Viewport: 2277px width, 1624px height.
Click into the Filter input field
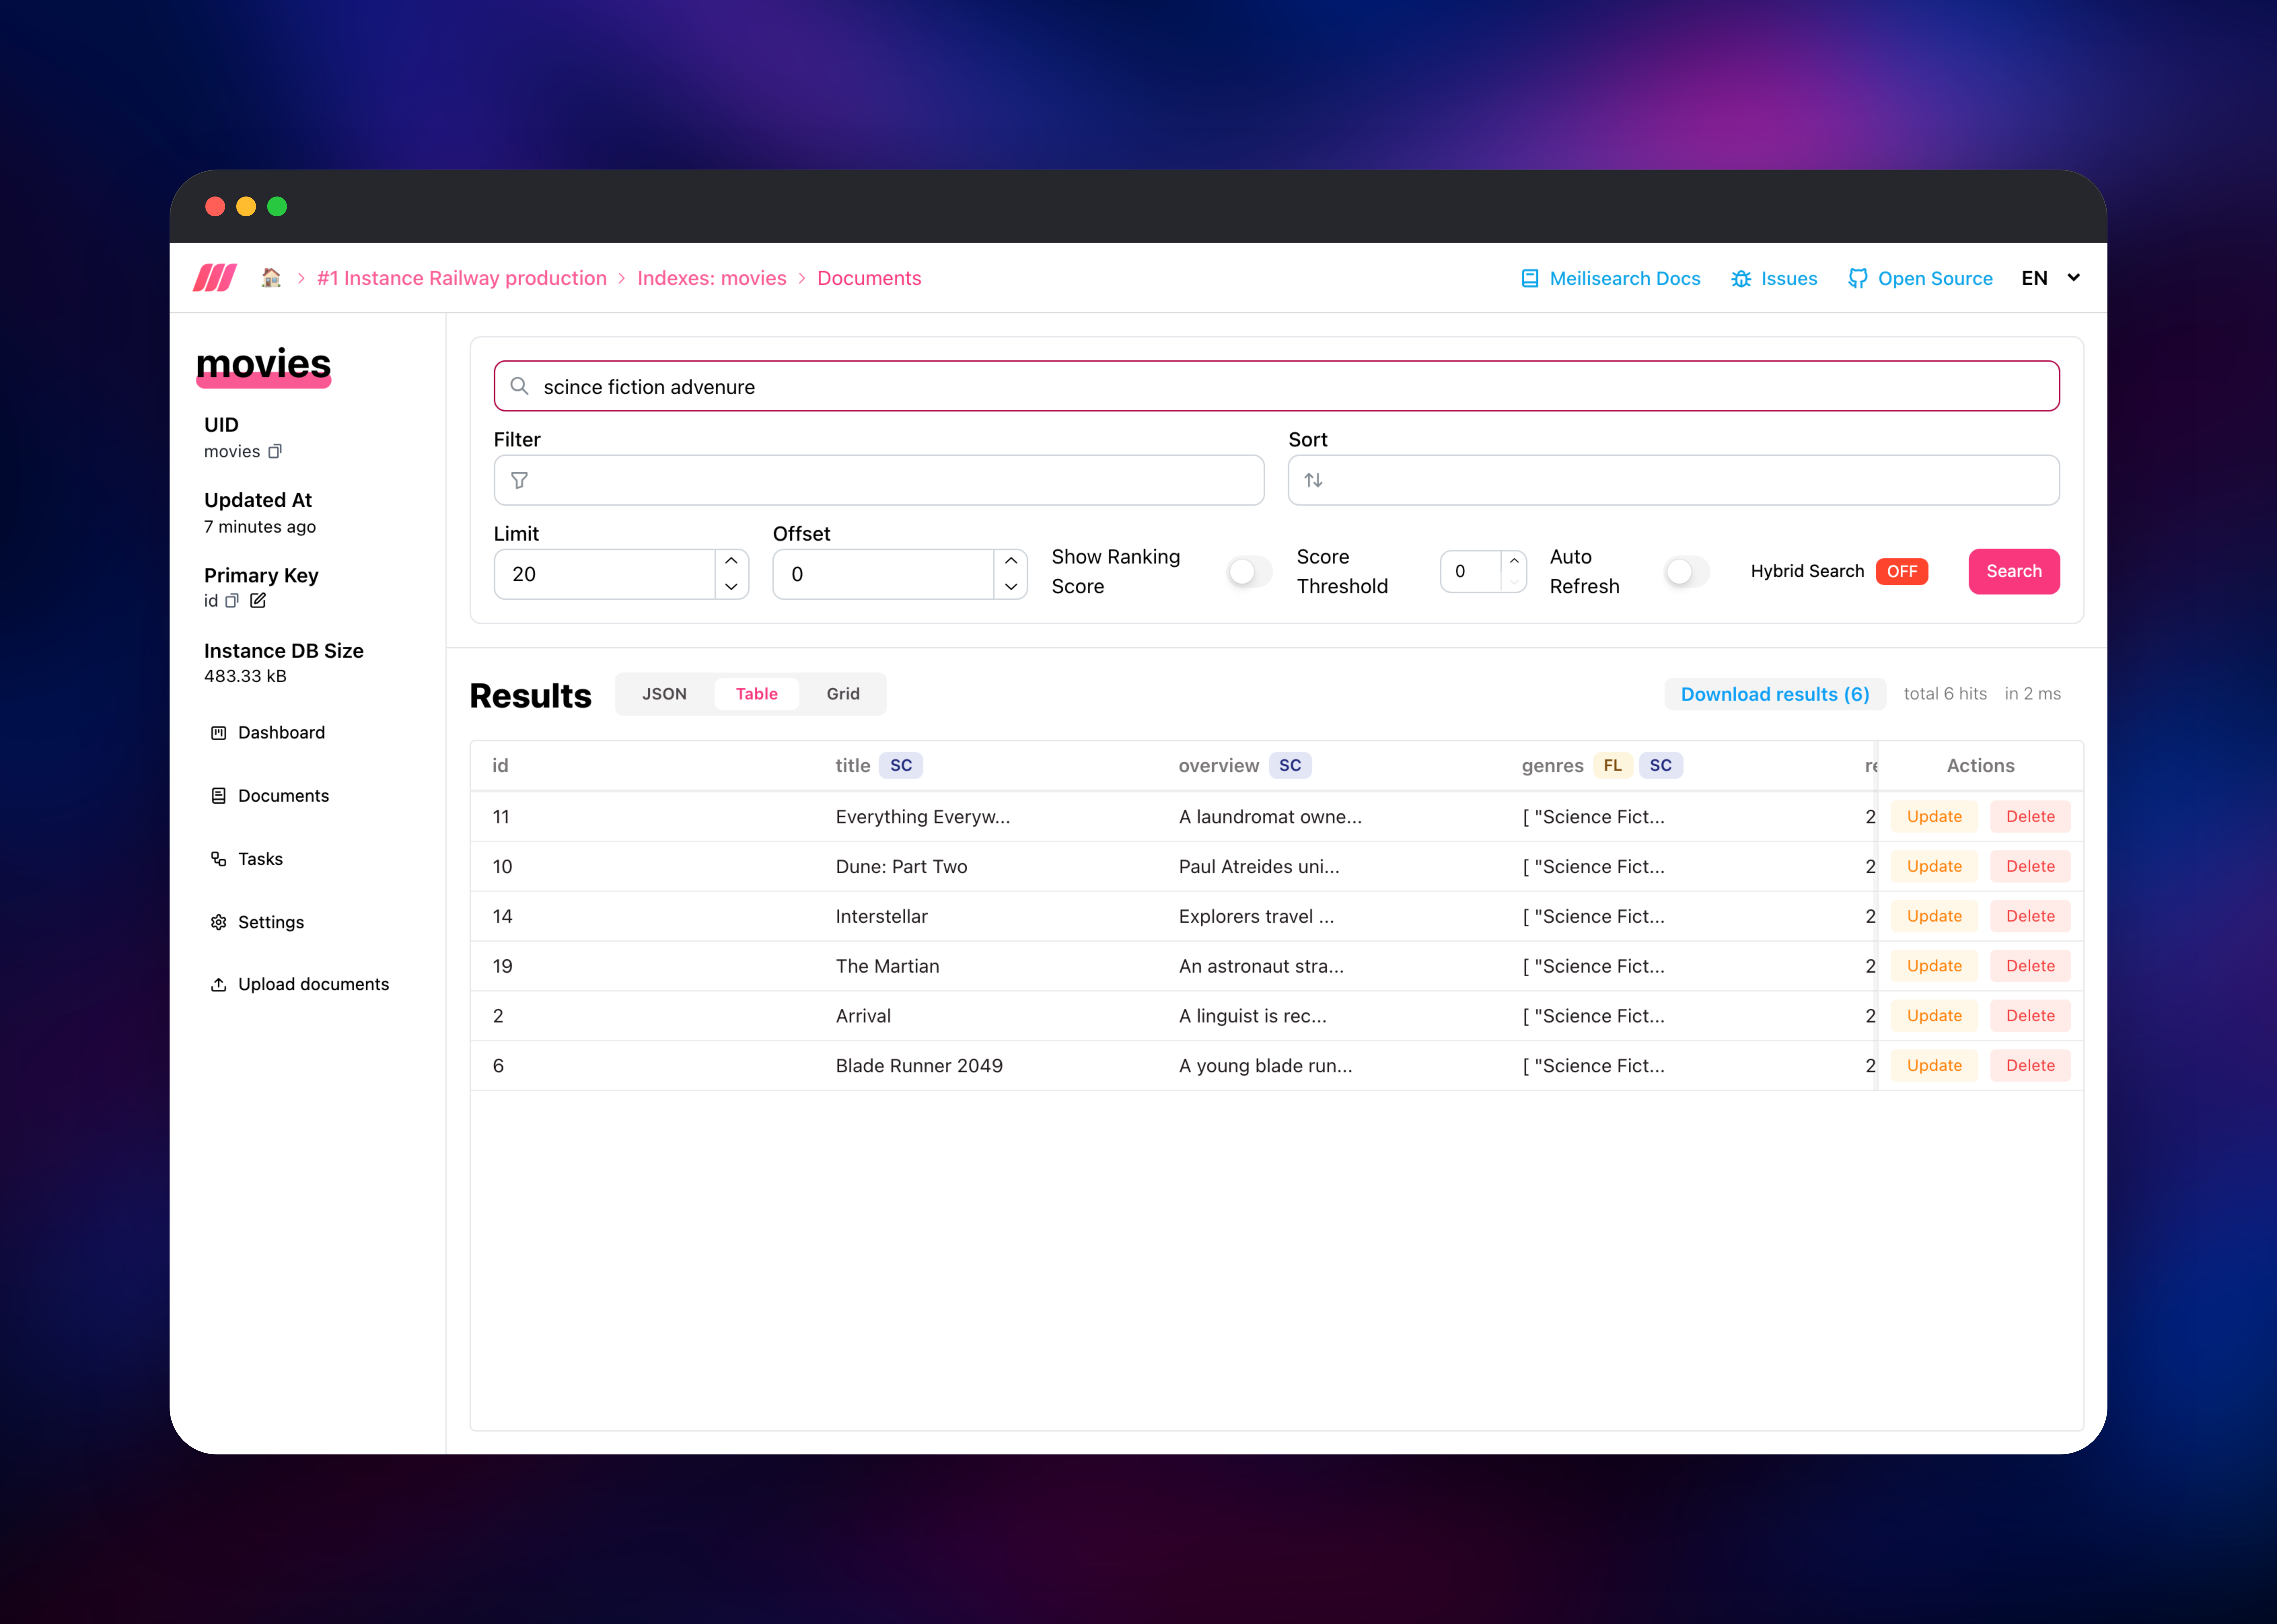879,480
